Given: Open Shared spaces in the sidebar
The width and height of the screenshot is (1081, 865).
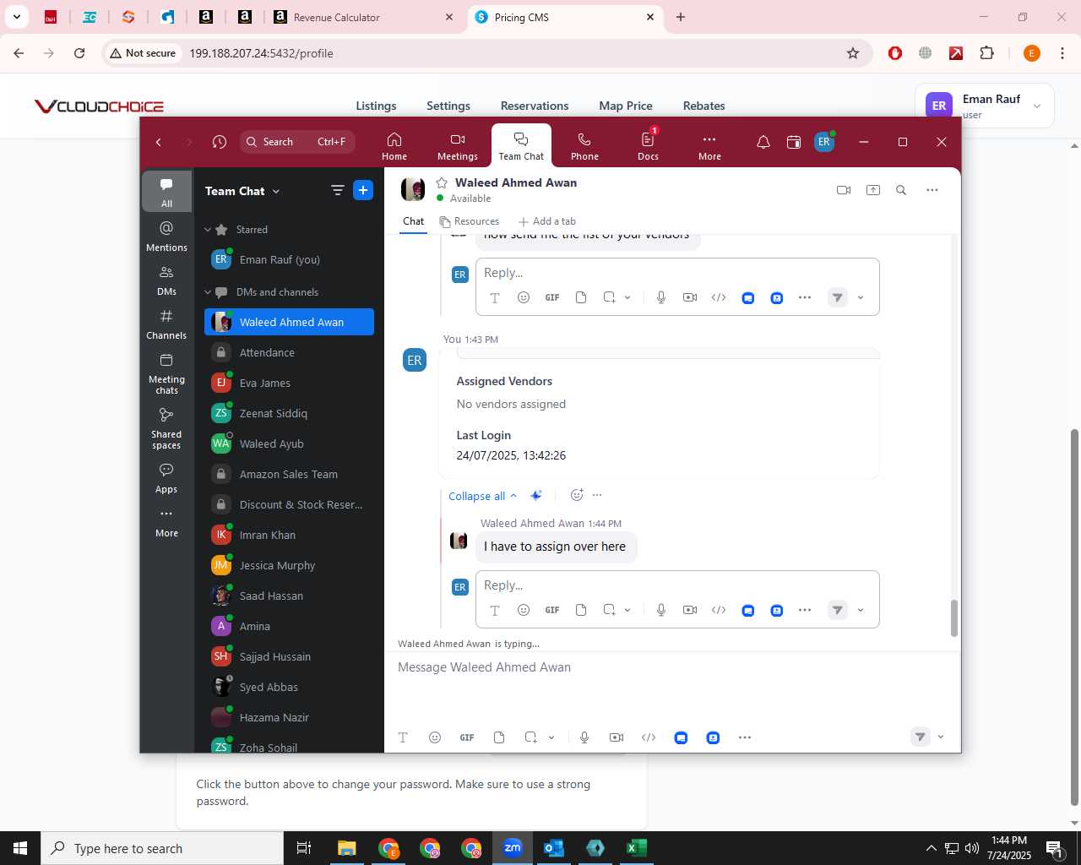Looking at the screenshot, I should (166, 428).
